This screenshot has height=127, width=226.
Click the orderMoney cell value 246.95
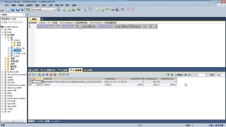(x=152, y=81)
